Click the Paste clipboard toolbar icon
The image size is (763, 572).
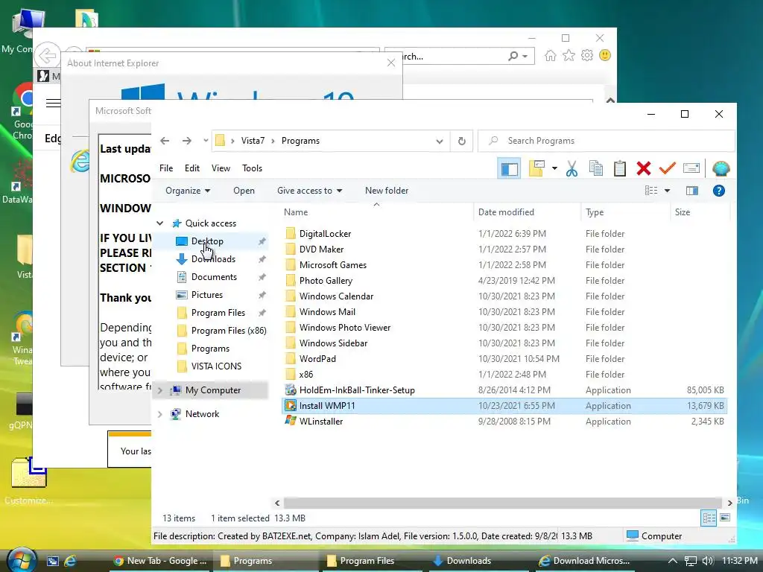coord(619,169)
